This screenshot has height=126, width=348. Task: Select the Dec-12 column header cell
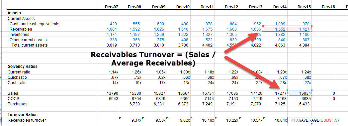click(x=226, y=7)
